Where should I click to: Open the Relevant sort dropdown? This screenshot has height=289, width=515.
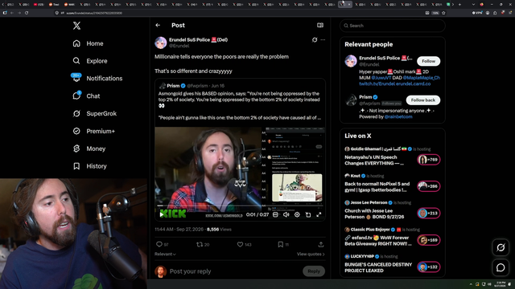(165, 254)
